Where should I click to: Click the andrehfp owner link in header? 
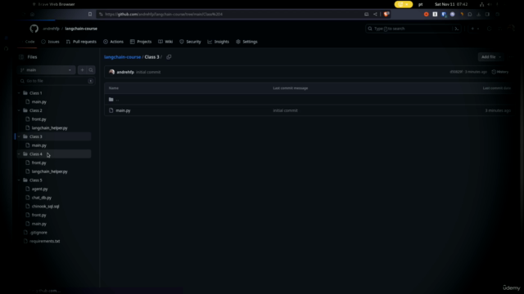51,29
